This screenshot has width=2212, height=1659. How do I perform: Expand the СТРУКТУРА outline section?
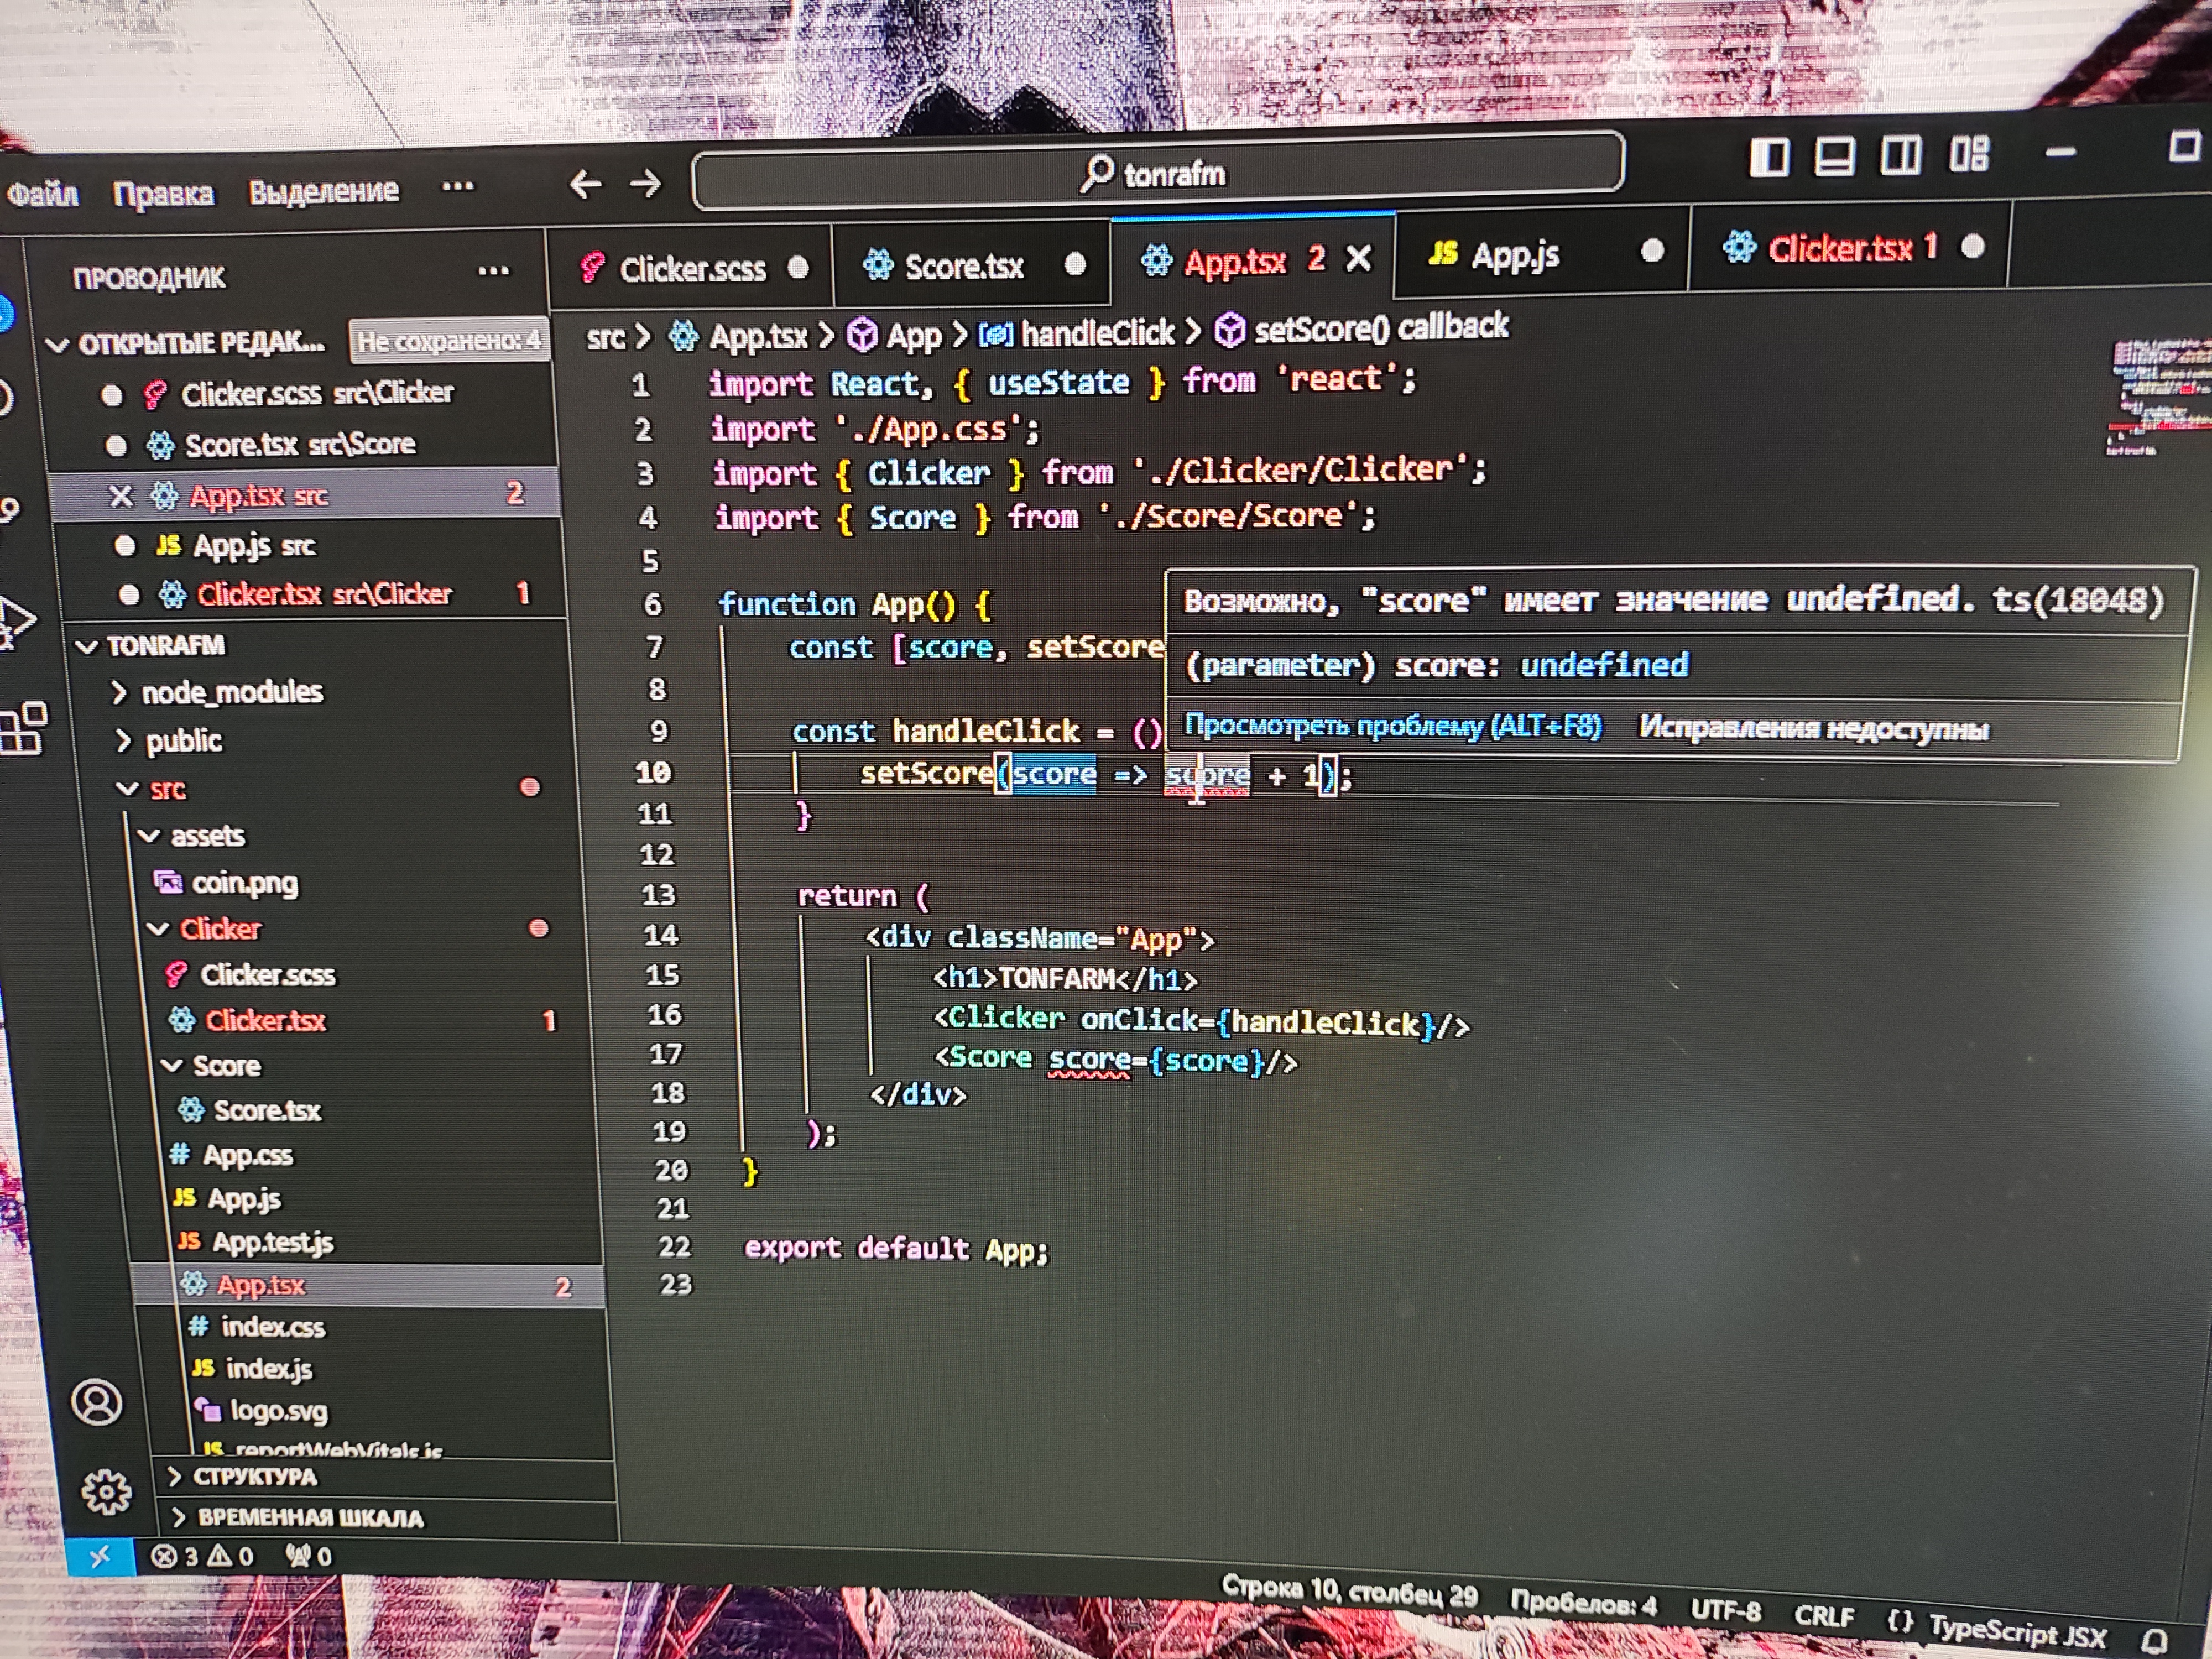[x=254, y=1477]
